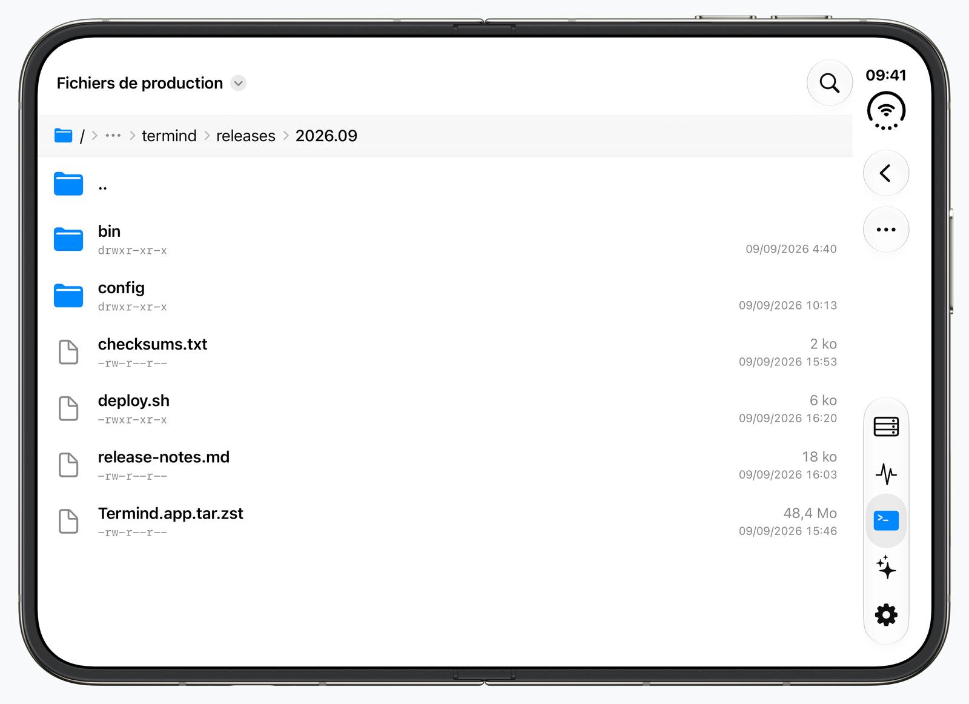Click the 48,4 Mo file size
Viewport: 969px width, 704px height.
pos(810,513)
